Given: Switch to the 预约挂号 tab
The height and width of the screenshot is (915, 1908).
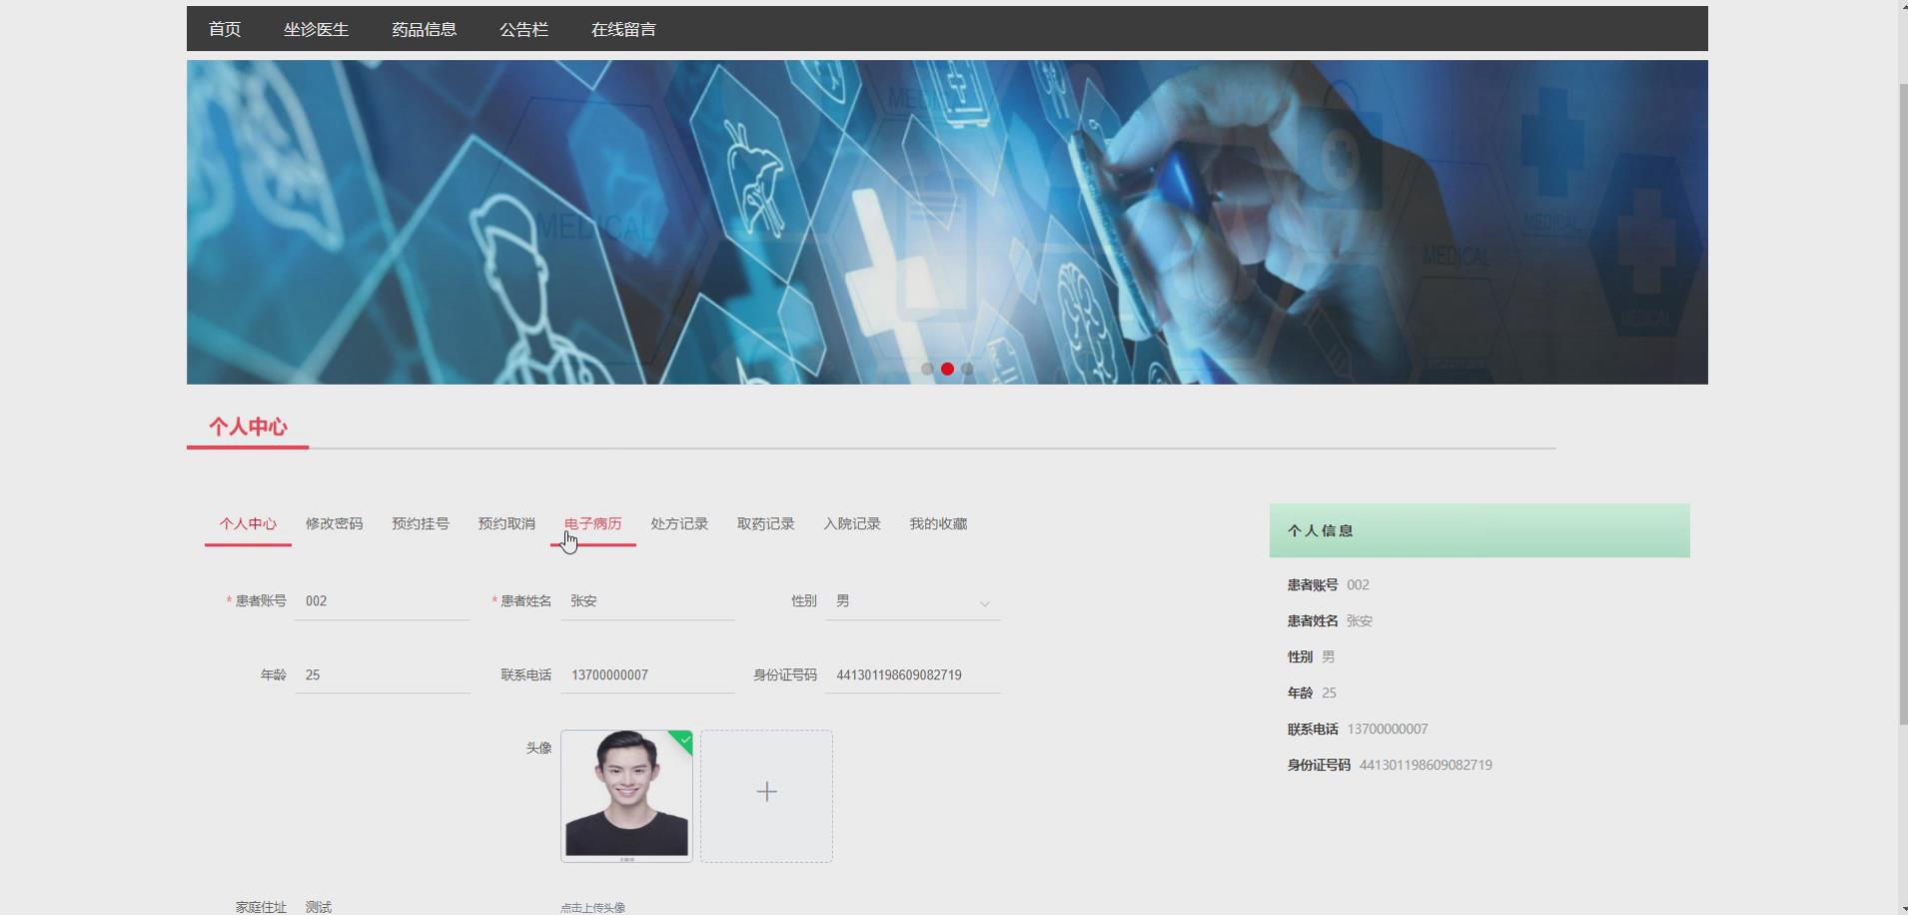Looking at the screenshot, I should pyautogui.click(x=420, y=523).
